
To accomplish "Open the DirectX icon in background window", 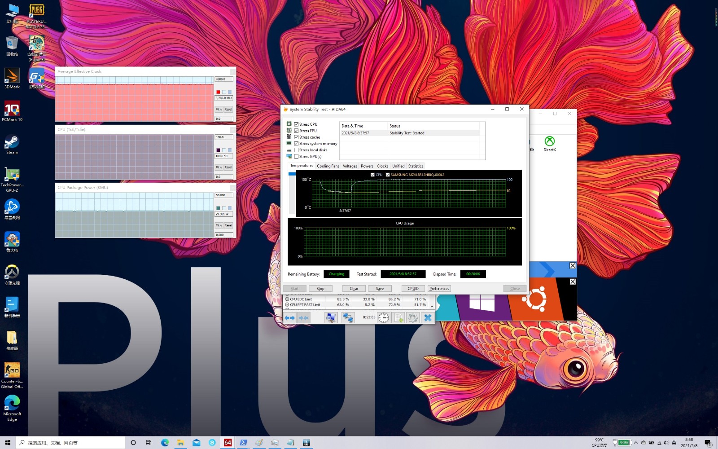I will click(549, 144).
